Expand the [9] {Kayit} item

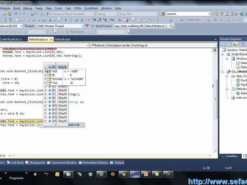coord(45,102)
